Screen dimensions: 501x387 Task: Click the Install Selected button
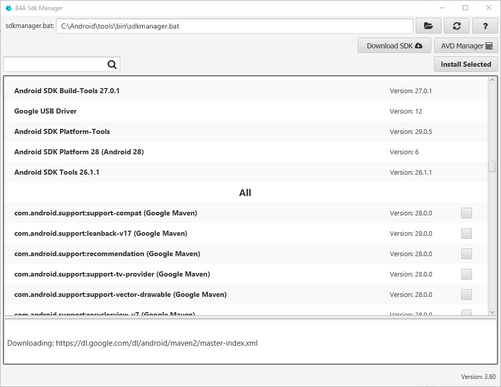465,64
